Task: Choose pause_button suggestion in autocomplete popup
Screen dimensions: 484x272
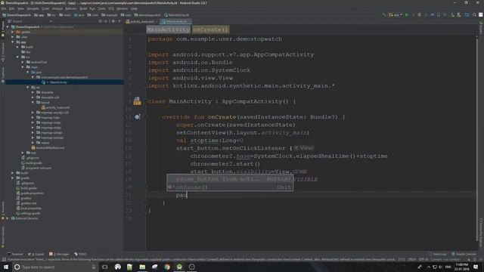Action: [x=230, y=179]
